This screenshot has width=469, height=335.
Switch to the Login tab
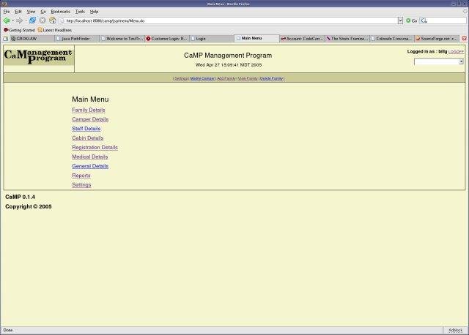212,39
